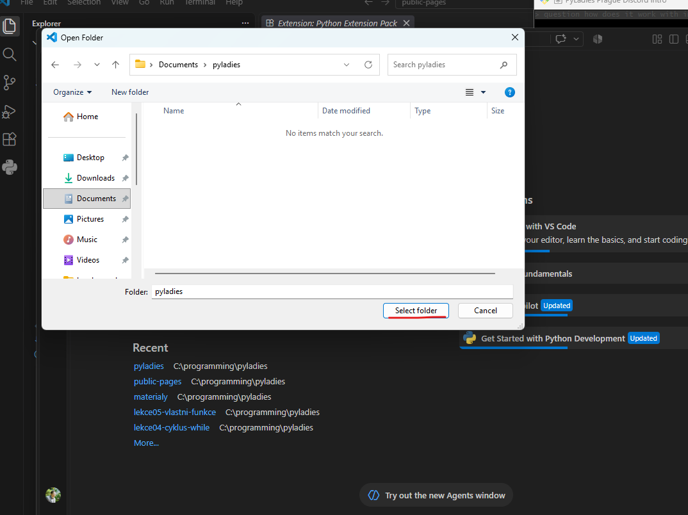Sort by the Date modified column header

[364, 111]
